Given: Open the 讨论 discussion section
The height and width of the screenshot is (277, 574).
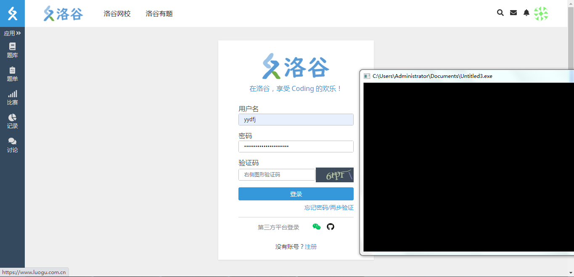Looking at the screenshot, I should pyautogui.click(x=12, y=145).
